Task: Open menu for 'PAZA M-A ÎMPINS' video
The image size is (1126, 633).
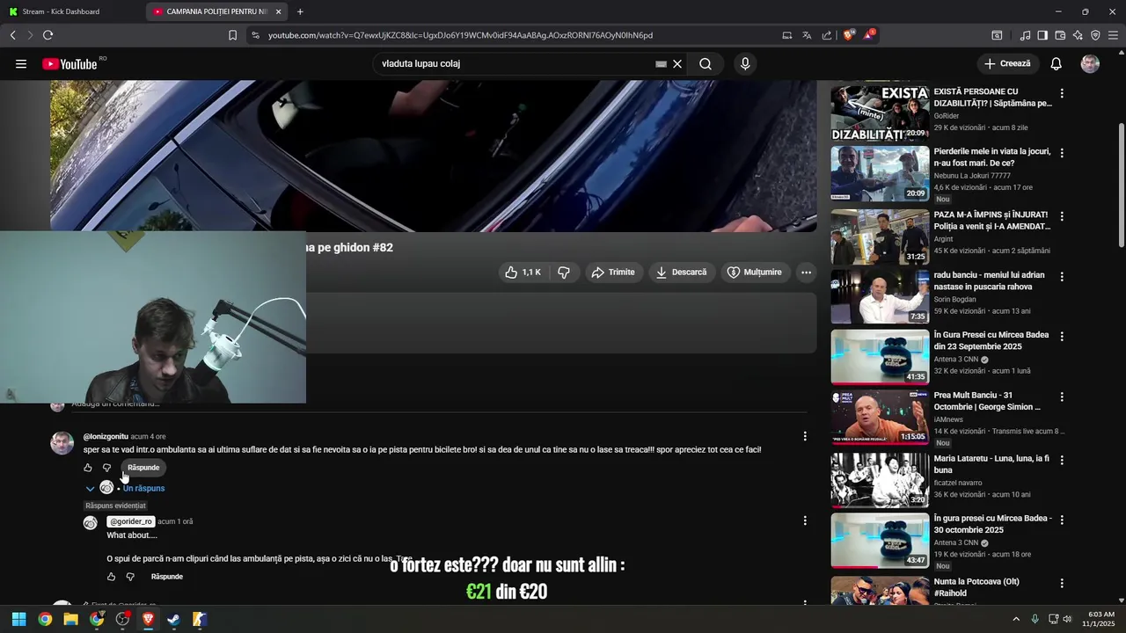Action: coord(1062,216)
